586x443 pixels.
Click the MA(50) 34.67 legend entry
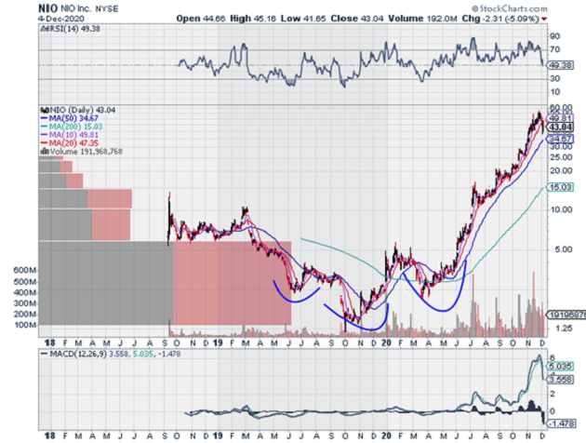pos(70,118)
